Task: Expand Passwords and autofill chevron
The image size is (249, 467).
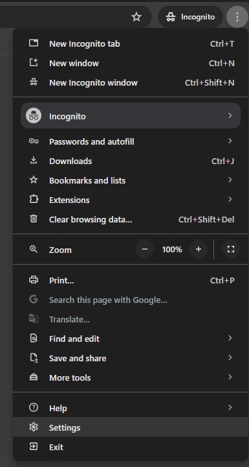Action: tap(230, 141)
